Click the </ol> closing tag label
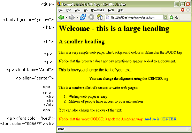Image resolution: width=192 pixels, height=133 pixels. [x=49, y=105]
